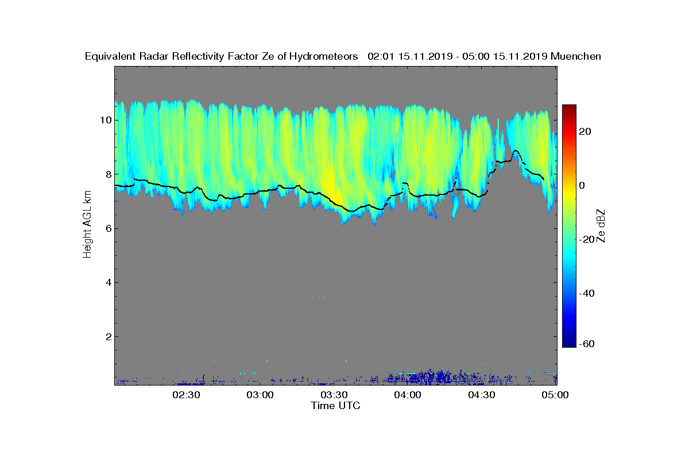Click the 04:00 time axis label
689x459 pixels.
(x=408, y=395)
